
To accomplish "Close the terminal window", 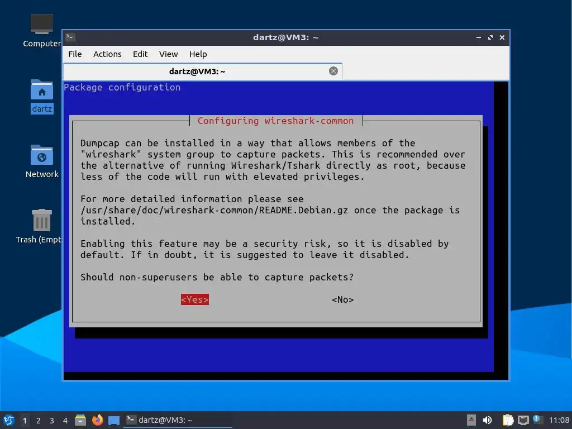I will click(x=502, y=37).
